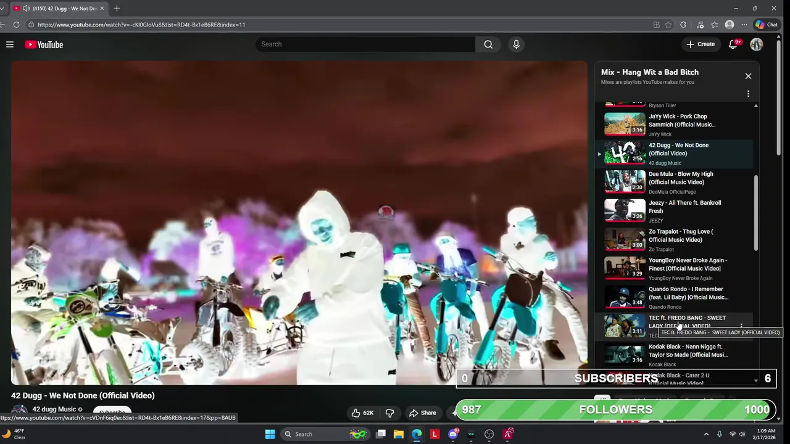The image size is (790, 444).
Task: Open the Favorites list icon
Action: pos(715,25)
